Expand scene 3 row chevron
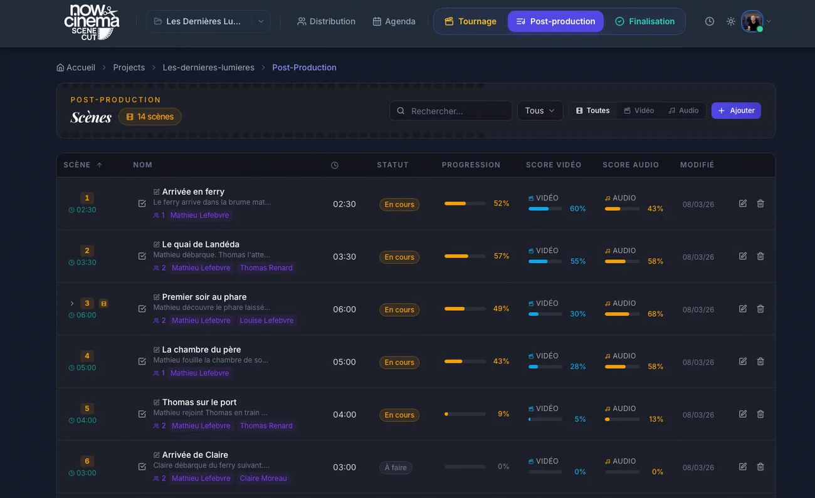Viewport: 815px width, 498px height. (x=72, y=303)
